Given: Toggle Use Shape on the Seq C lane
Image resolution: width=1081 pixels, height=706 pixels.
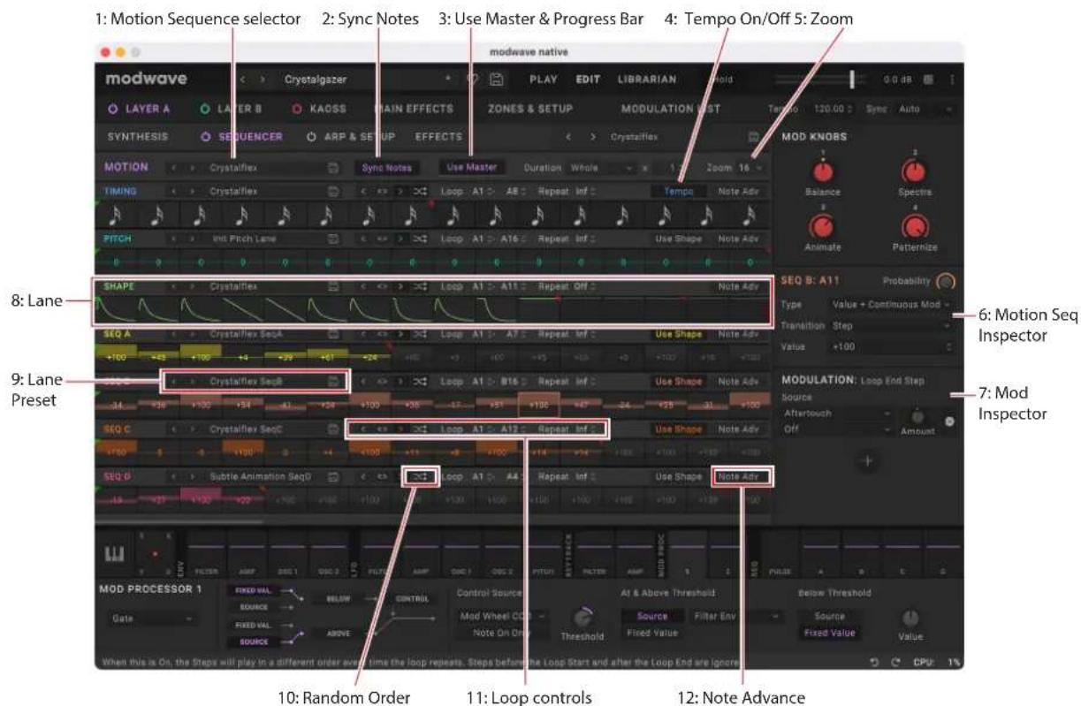Looking at the screenshot, I should pos(680,429).
